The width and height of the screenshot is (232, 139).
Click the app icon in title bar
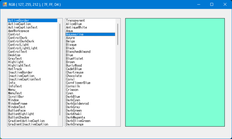(x=5, y=5)
